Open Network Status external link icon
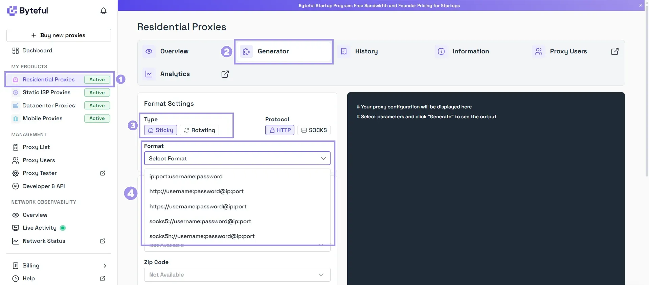The image size is (649, 285). (103, 241)
